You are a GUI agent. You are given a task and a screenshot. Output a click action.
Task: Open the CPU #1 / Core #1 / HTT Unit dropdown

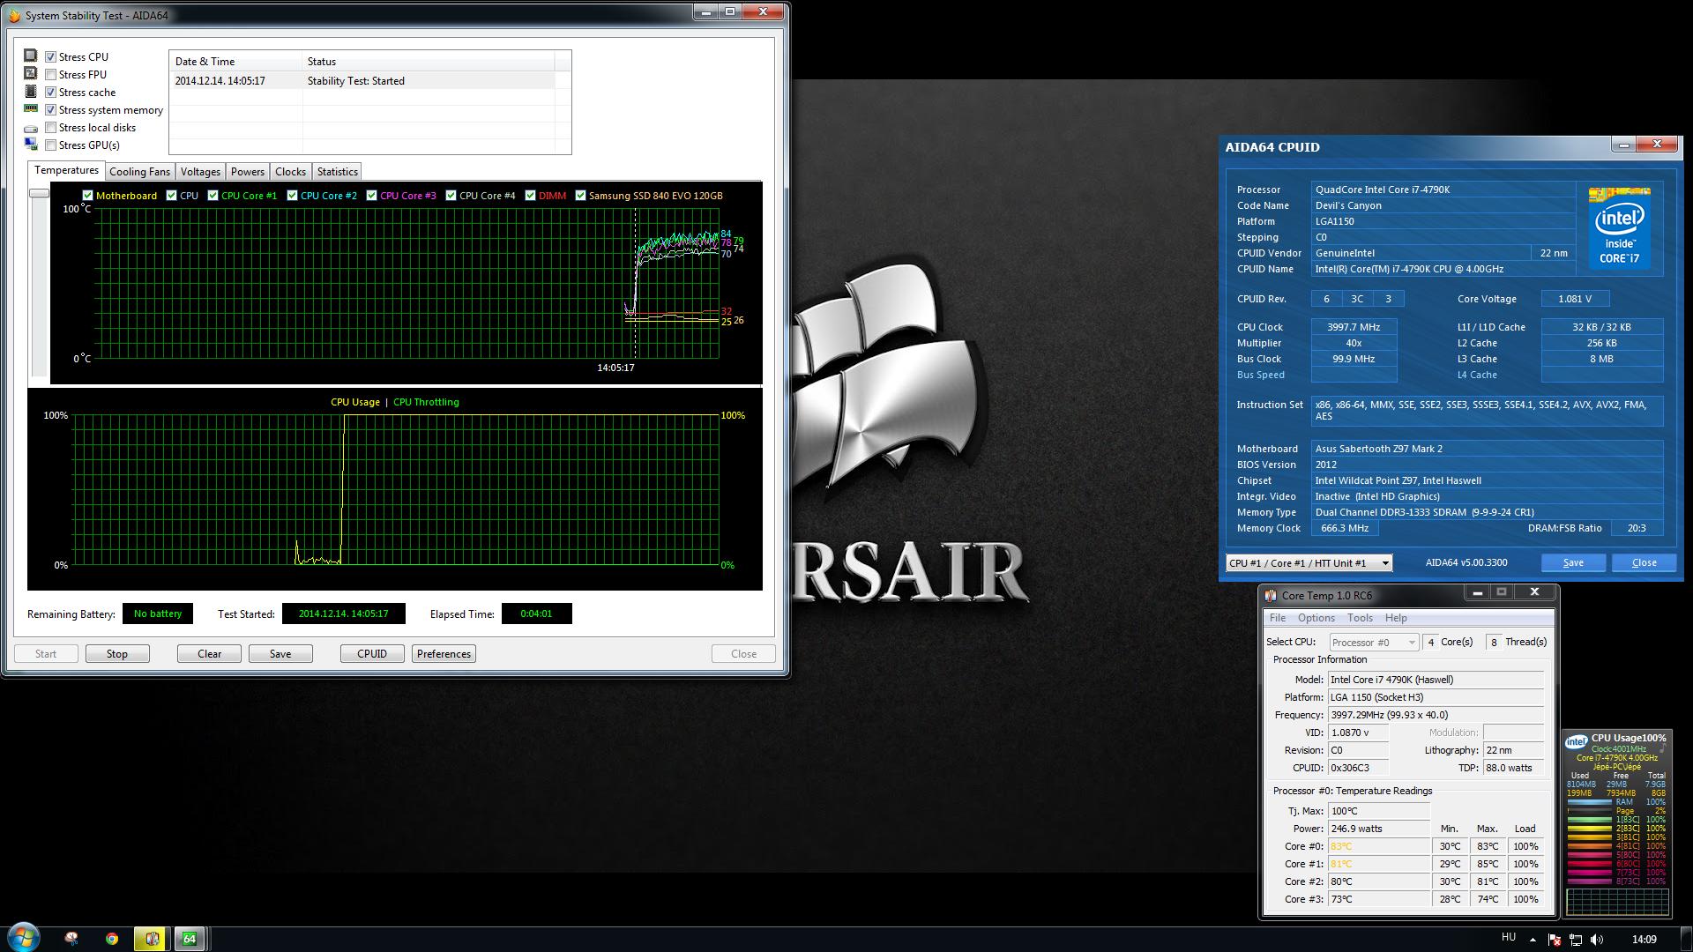pos(1309,562)
